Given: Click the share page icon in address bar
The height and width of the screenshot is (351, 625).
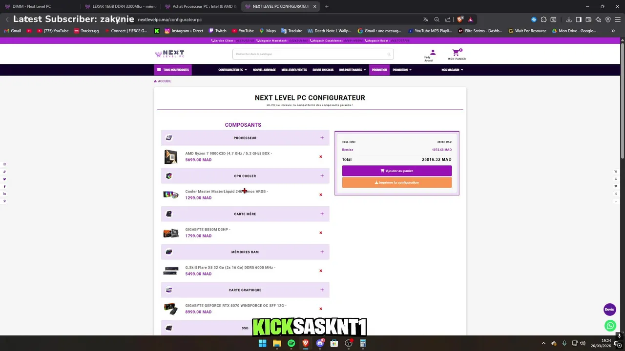Looking at the screenshot, I should click(448, 19).
